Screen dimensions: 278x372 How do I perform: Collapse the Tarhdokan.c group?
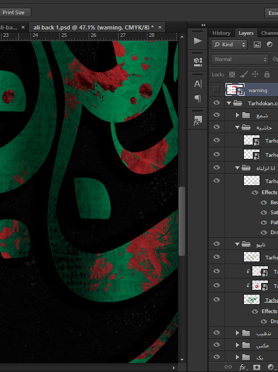point(229,103)
